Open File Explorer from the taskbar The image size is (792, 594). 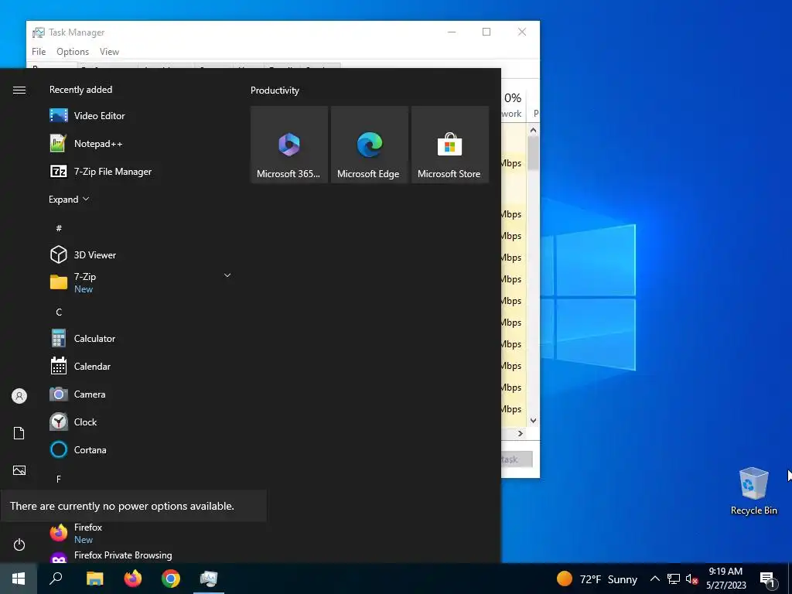94,579
